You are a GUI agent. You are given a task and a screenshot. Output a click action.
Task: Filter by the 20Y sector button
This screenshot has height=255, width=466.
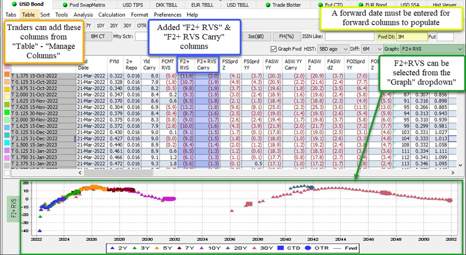(114, 25)
